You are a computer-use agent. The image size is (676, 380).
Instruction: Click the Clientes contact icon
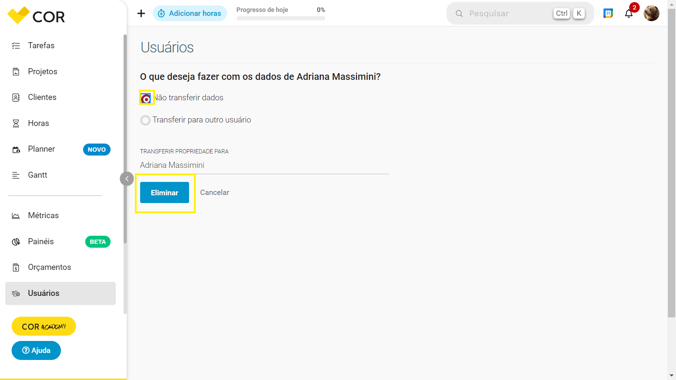(x=16, y=97)
